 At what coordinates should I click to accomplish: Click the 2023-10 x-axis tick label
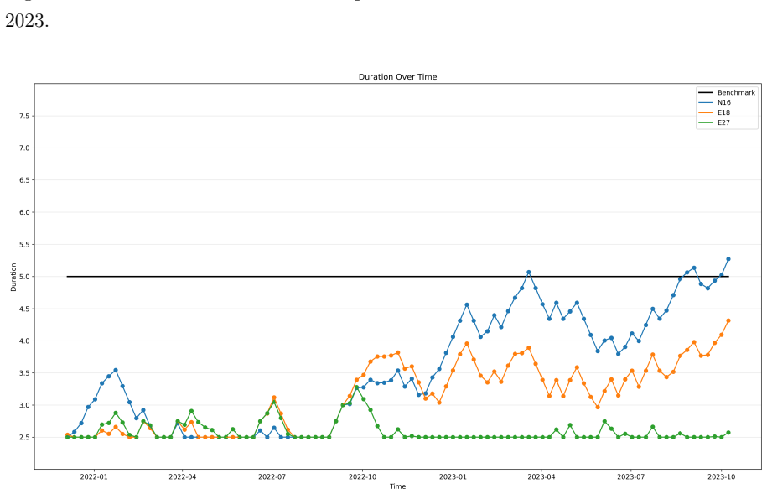click(x=722, y=476)
